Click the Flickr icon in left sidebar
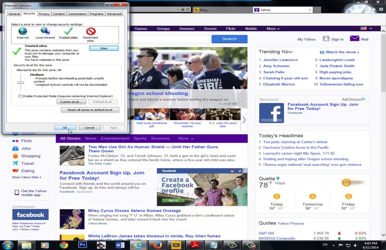This screenshot has width=386, height=250. 15,141
